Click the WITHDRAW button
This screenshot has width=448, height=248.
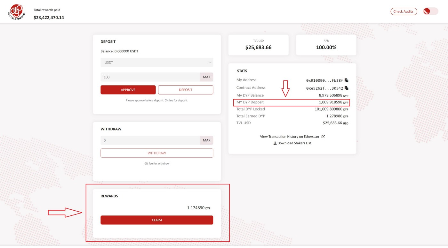click(x=157, y=153)
